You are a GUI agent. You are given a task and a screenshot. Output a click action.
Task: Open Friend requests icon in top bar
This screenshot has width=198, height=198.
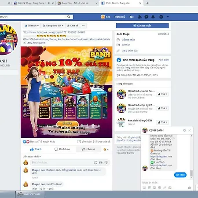[x=140, y=17]
